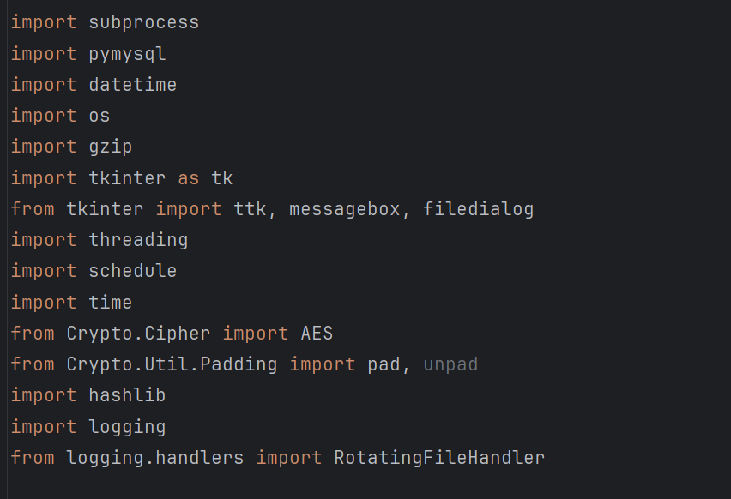This screenshot has height=499, width=731.
Task: Click the Crypto.Util.Padding module path
Action: click(172, 364)
